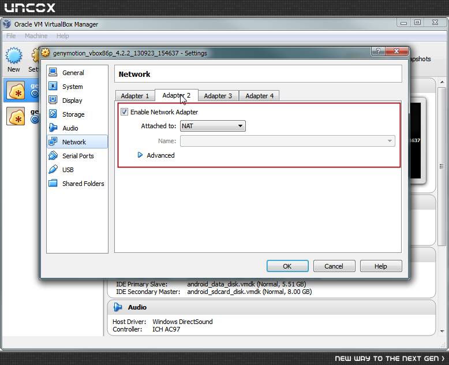The width and height of the screenshot is (449, 365).
Task: Select the first genymotion VM icon
Action: tap(16, 91)
